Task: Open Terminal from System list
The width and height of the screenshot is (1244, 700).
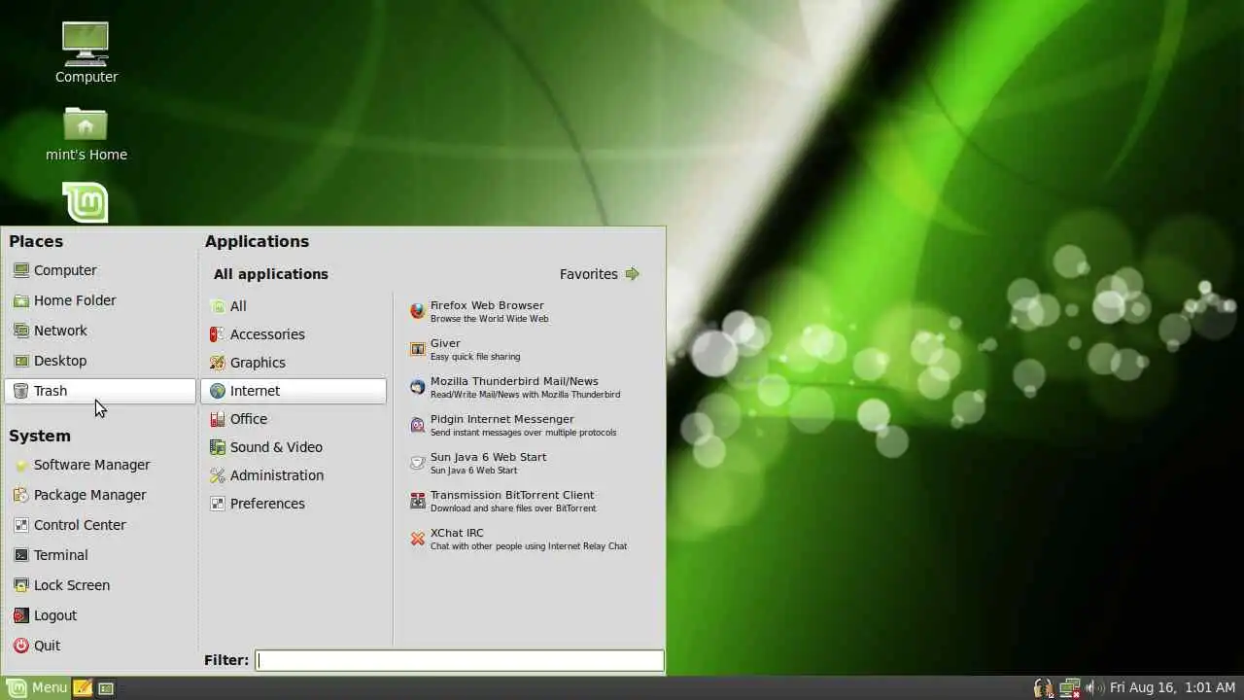Action: pos(100,555)
